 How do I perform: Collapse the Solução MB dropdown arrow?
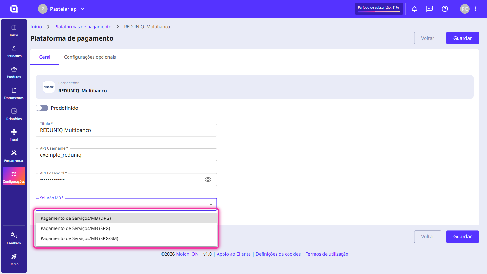(211, 204)
